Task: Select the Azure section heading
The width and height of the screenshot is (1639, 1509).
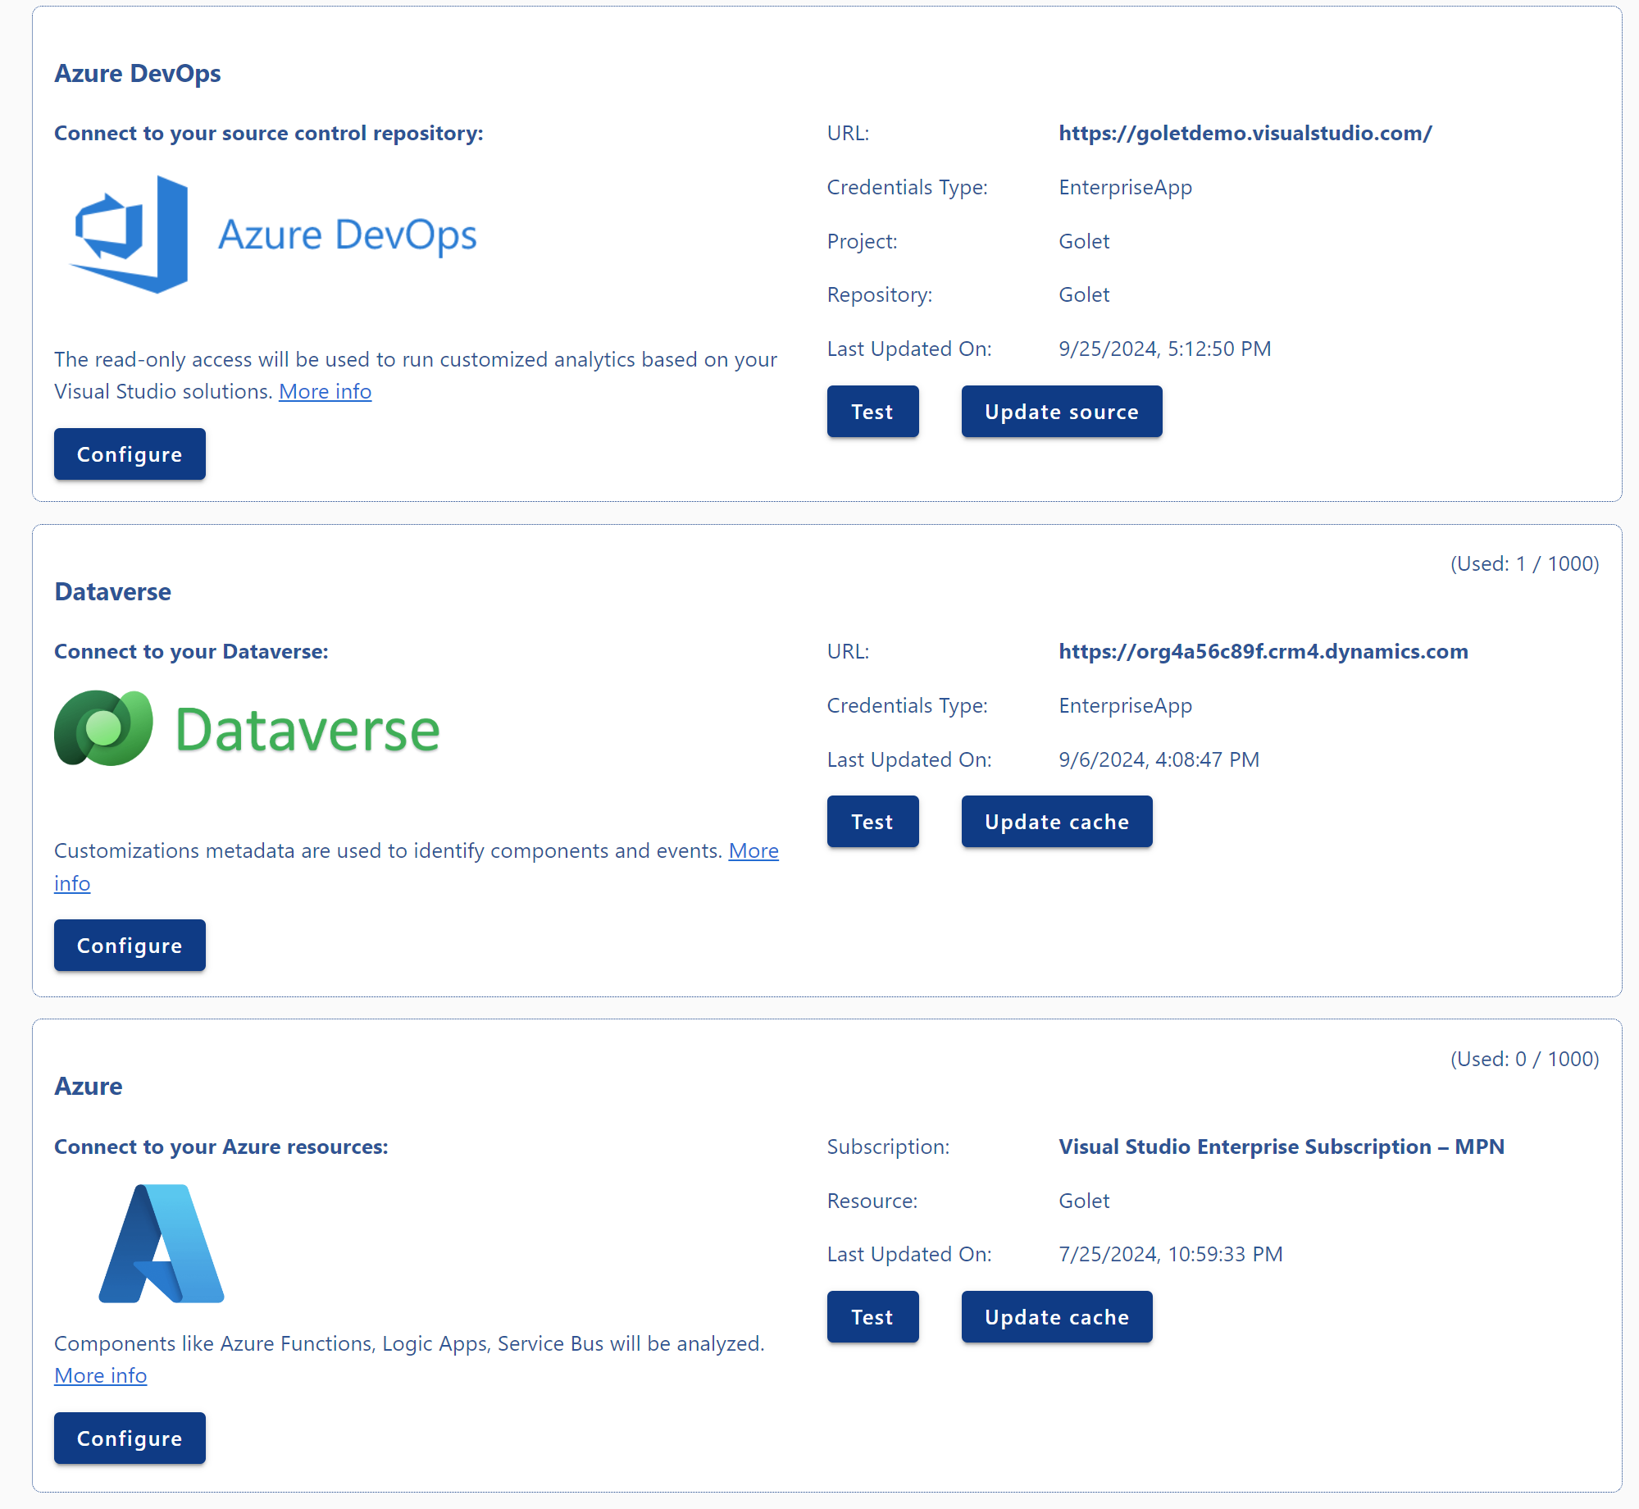Action: [89, 1087]
